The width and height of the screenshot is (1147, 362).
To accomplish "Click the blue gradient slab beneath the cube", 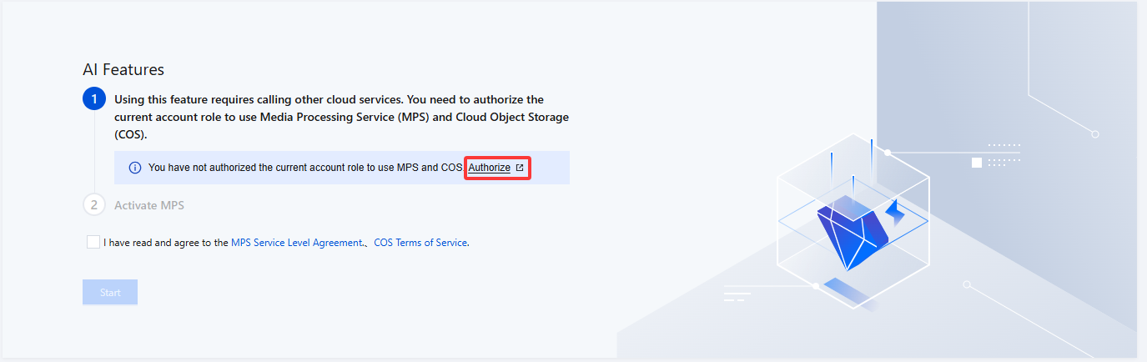I will pyautogui.click(x=848, y=292).
